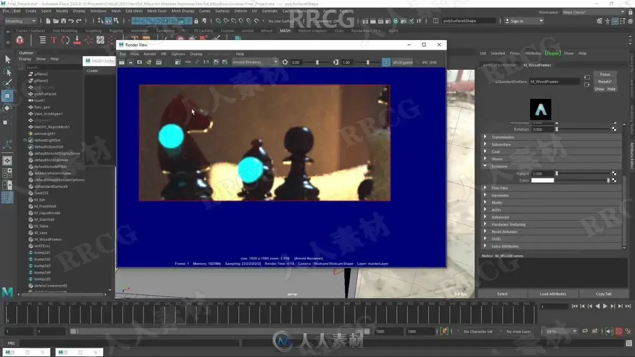Expand the Transmission section
The height and width of the screenshot is (357, 635).
click(x=552, y=137)
